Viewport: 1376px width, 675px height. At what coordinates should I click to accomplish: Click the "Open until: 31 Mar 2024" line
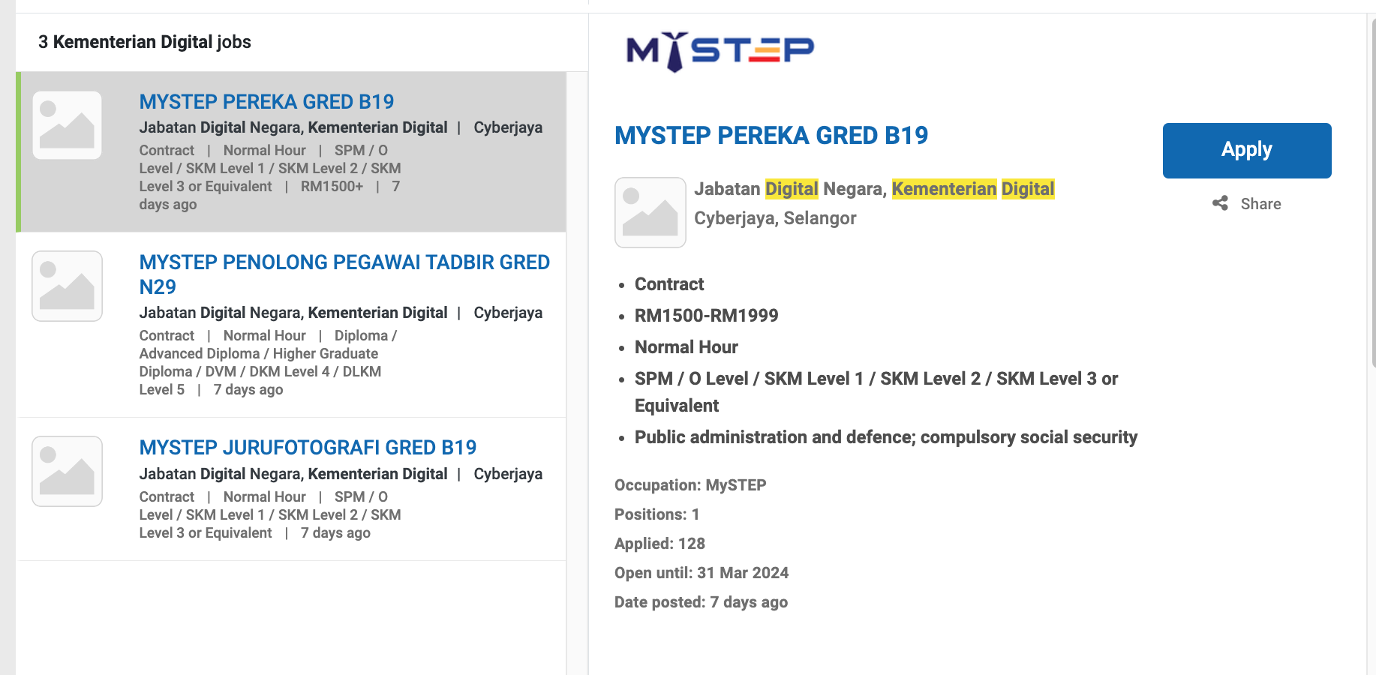701,573
